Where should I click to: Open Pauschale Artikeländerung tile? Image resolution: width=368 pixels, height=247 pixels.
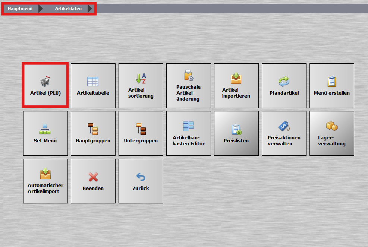click(189, 86)
